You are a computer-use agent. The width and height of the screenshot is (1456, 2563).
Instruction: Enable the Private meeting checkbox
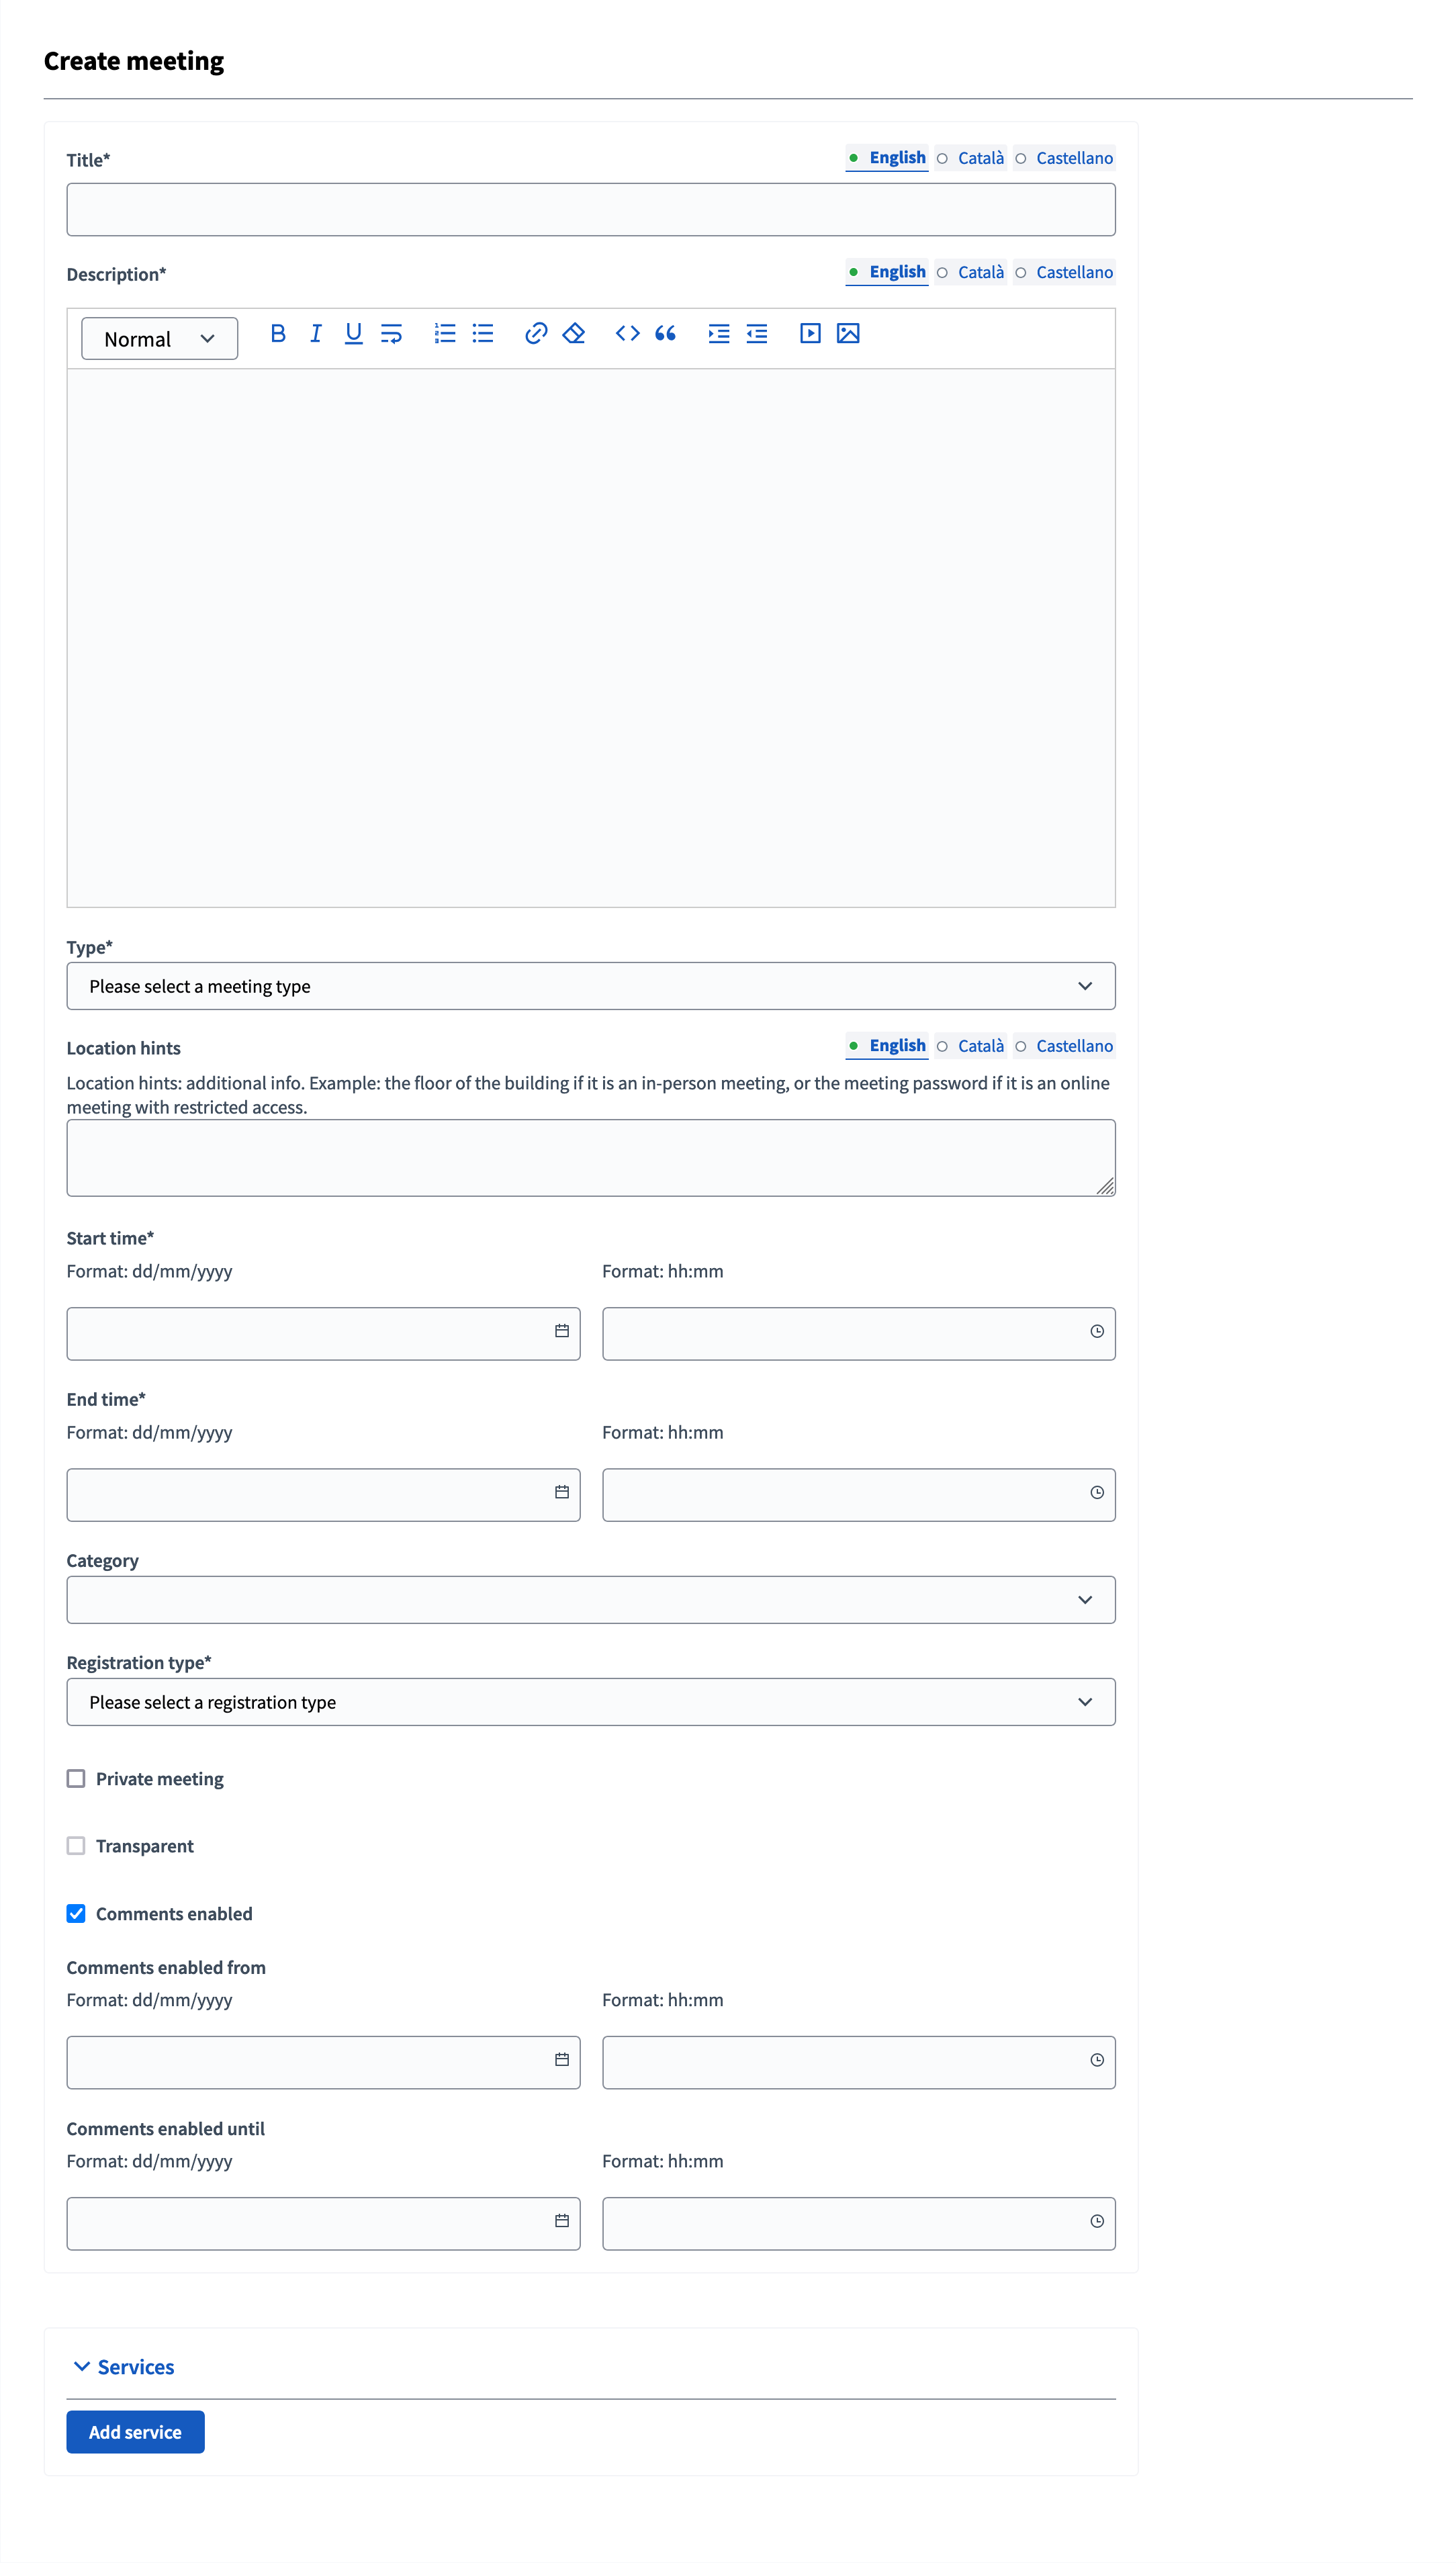click(x=76, y=1778)
